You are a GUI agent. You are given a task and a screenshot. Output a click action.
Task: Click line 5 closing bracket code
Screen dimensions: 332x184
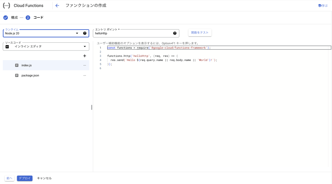click(110, 64)
